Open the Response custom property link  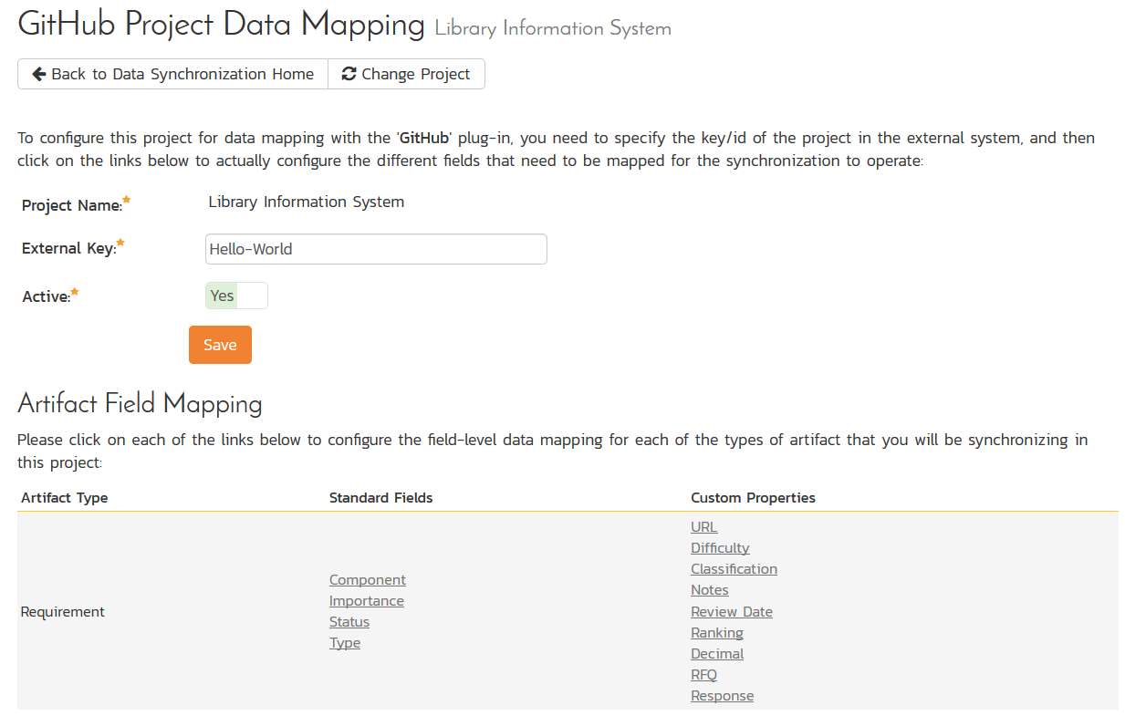(723, 696)
